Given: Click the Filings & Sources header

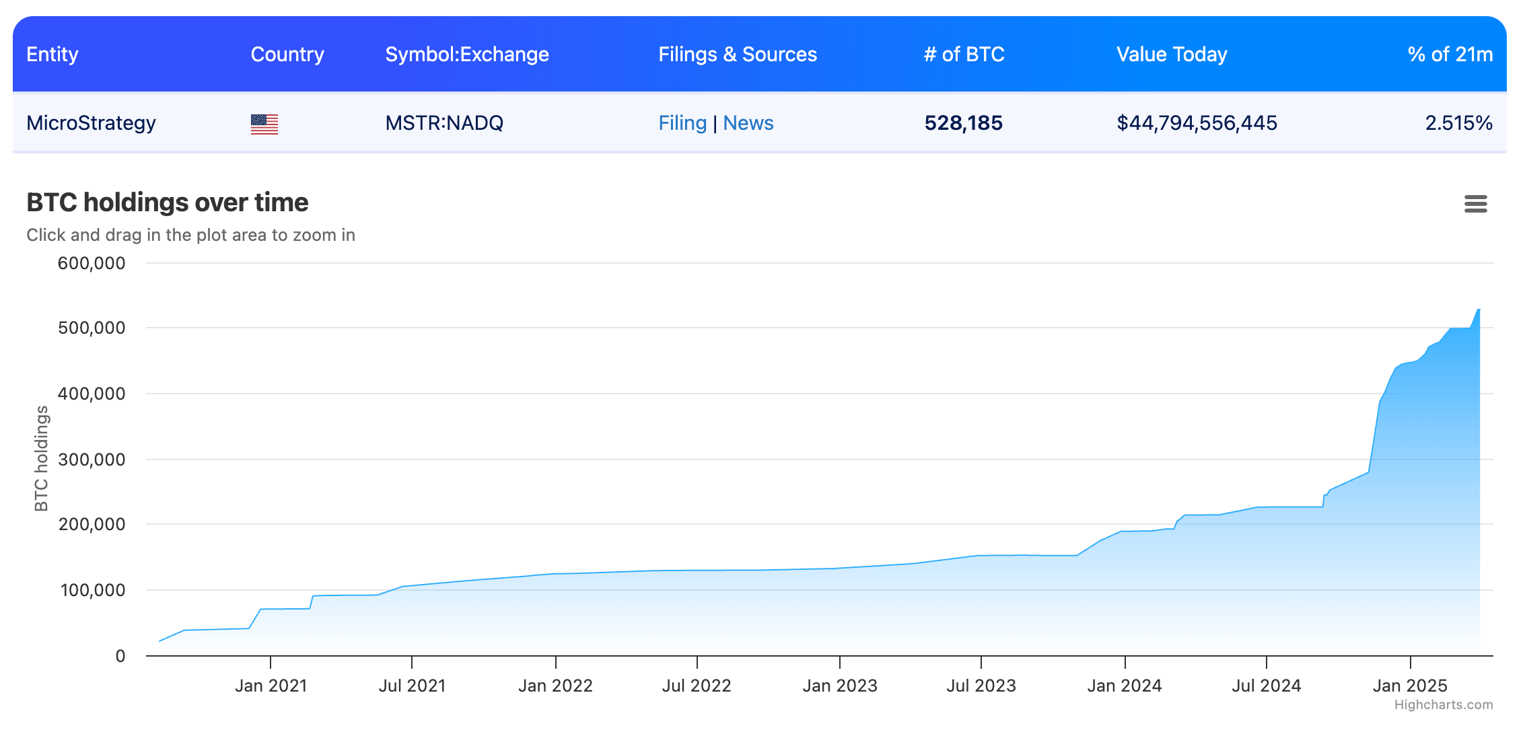Looking at the screenshot, I should (x=737, y=54).
